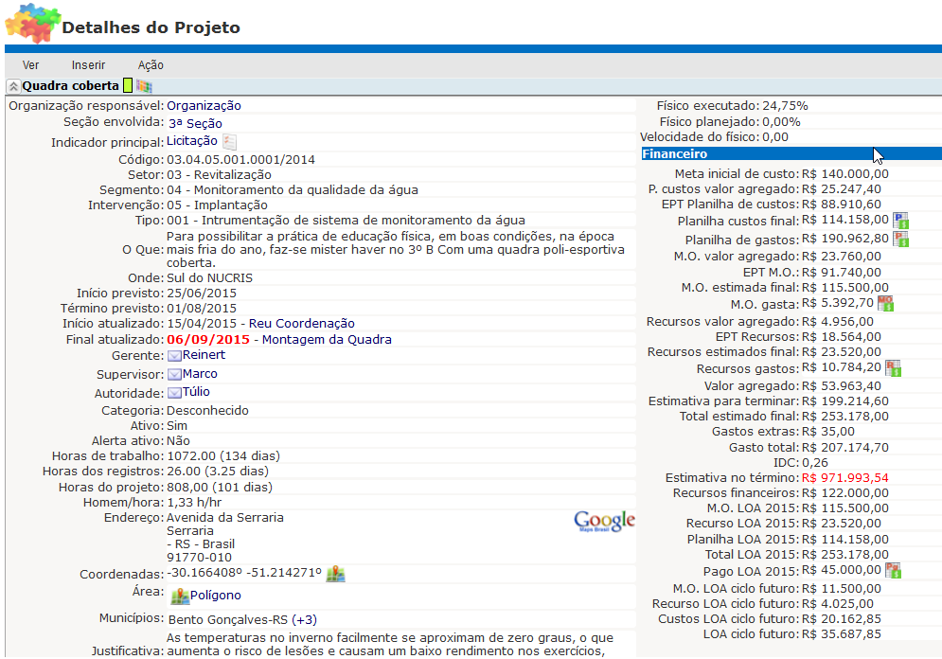The height and width of the screenshot is (659, 942).
Task: Click the map icon beside Coordenadas
Action: [335, 574]
